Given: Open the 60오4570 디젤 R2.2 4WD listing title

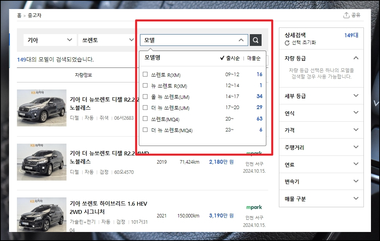Looking at the screenshot, I should pyautogui.click(x=109, y=157).
